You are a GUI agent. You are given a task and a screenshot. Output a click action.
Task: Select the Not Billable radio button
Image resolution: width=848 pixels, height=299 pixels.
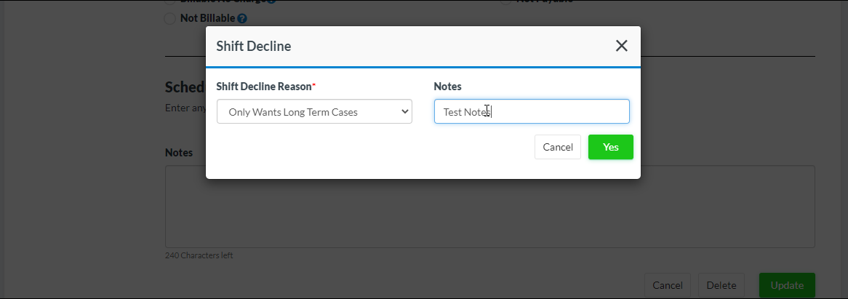[169, 18]
